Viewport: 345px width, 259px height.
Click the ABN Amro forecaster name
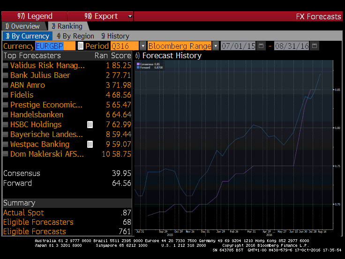[x=28, y=85]
